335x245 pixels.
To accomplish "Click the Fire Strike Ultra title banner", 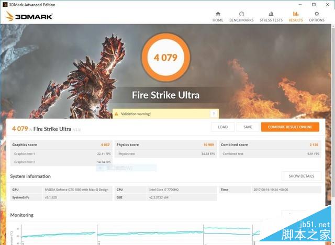I will (165, 95).
